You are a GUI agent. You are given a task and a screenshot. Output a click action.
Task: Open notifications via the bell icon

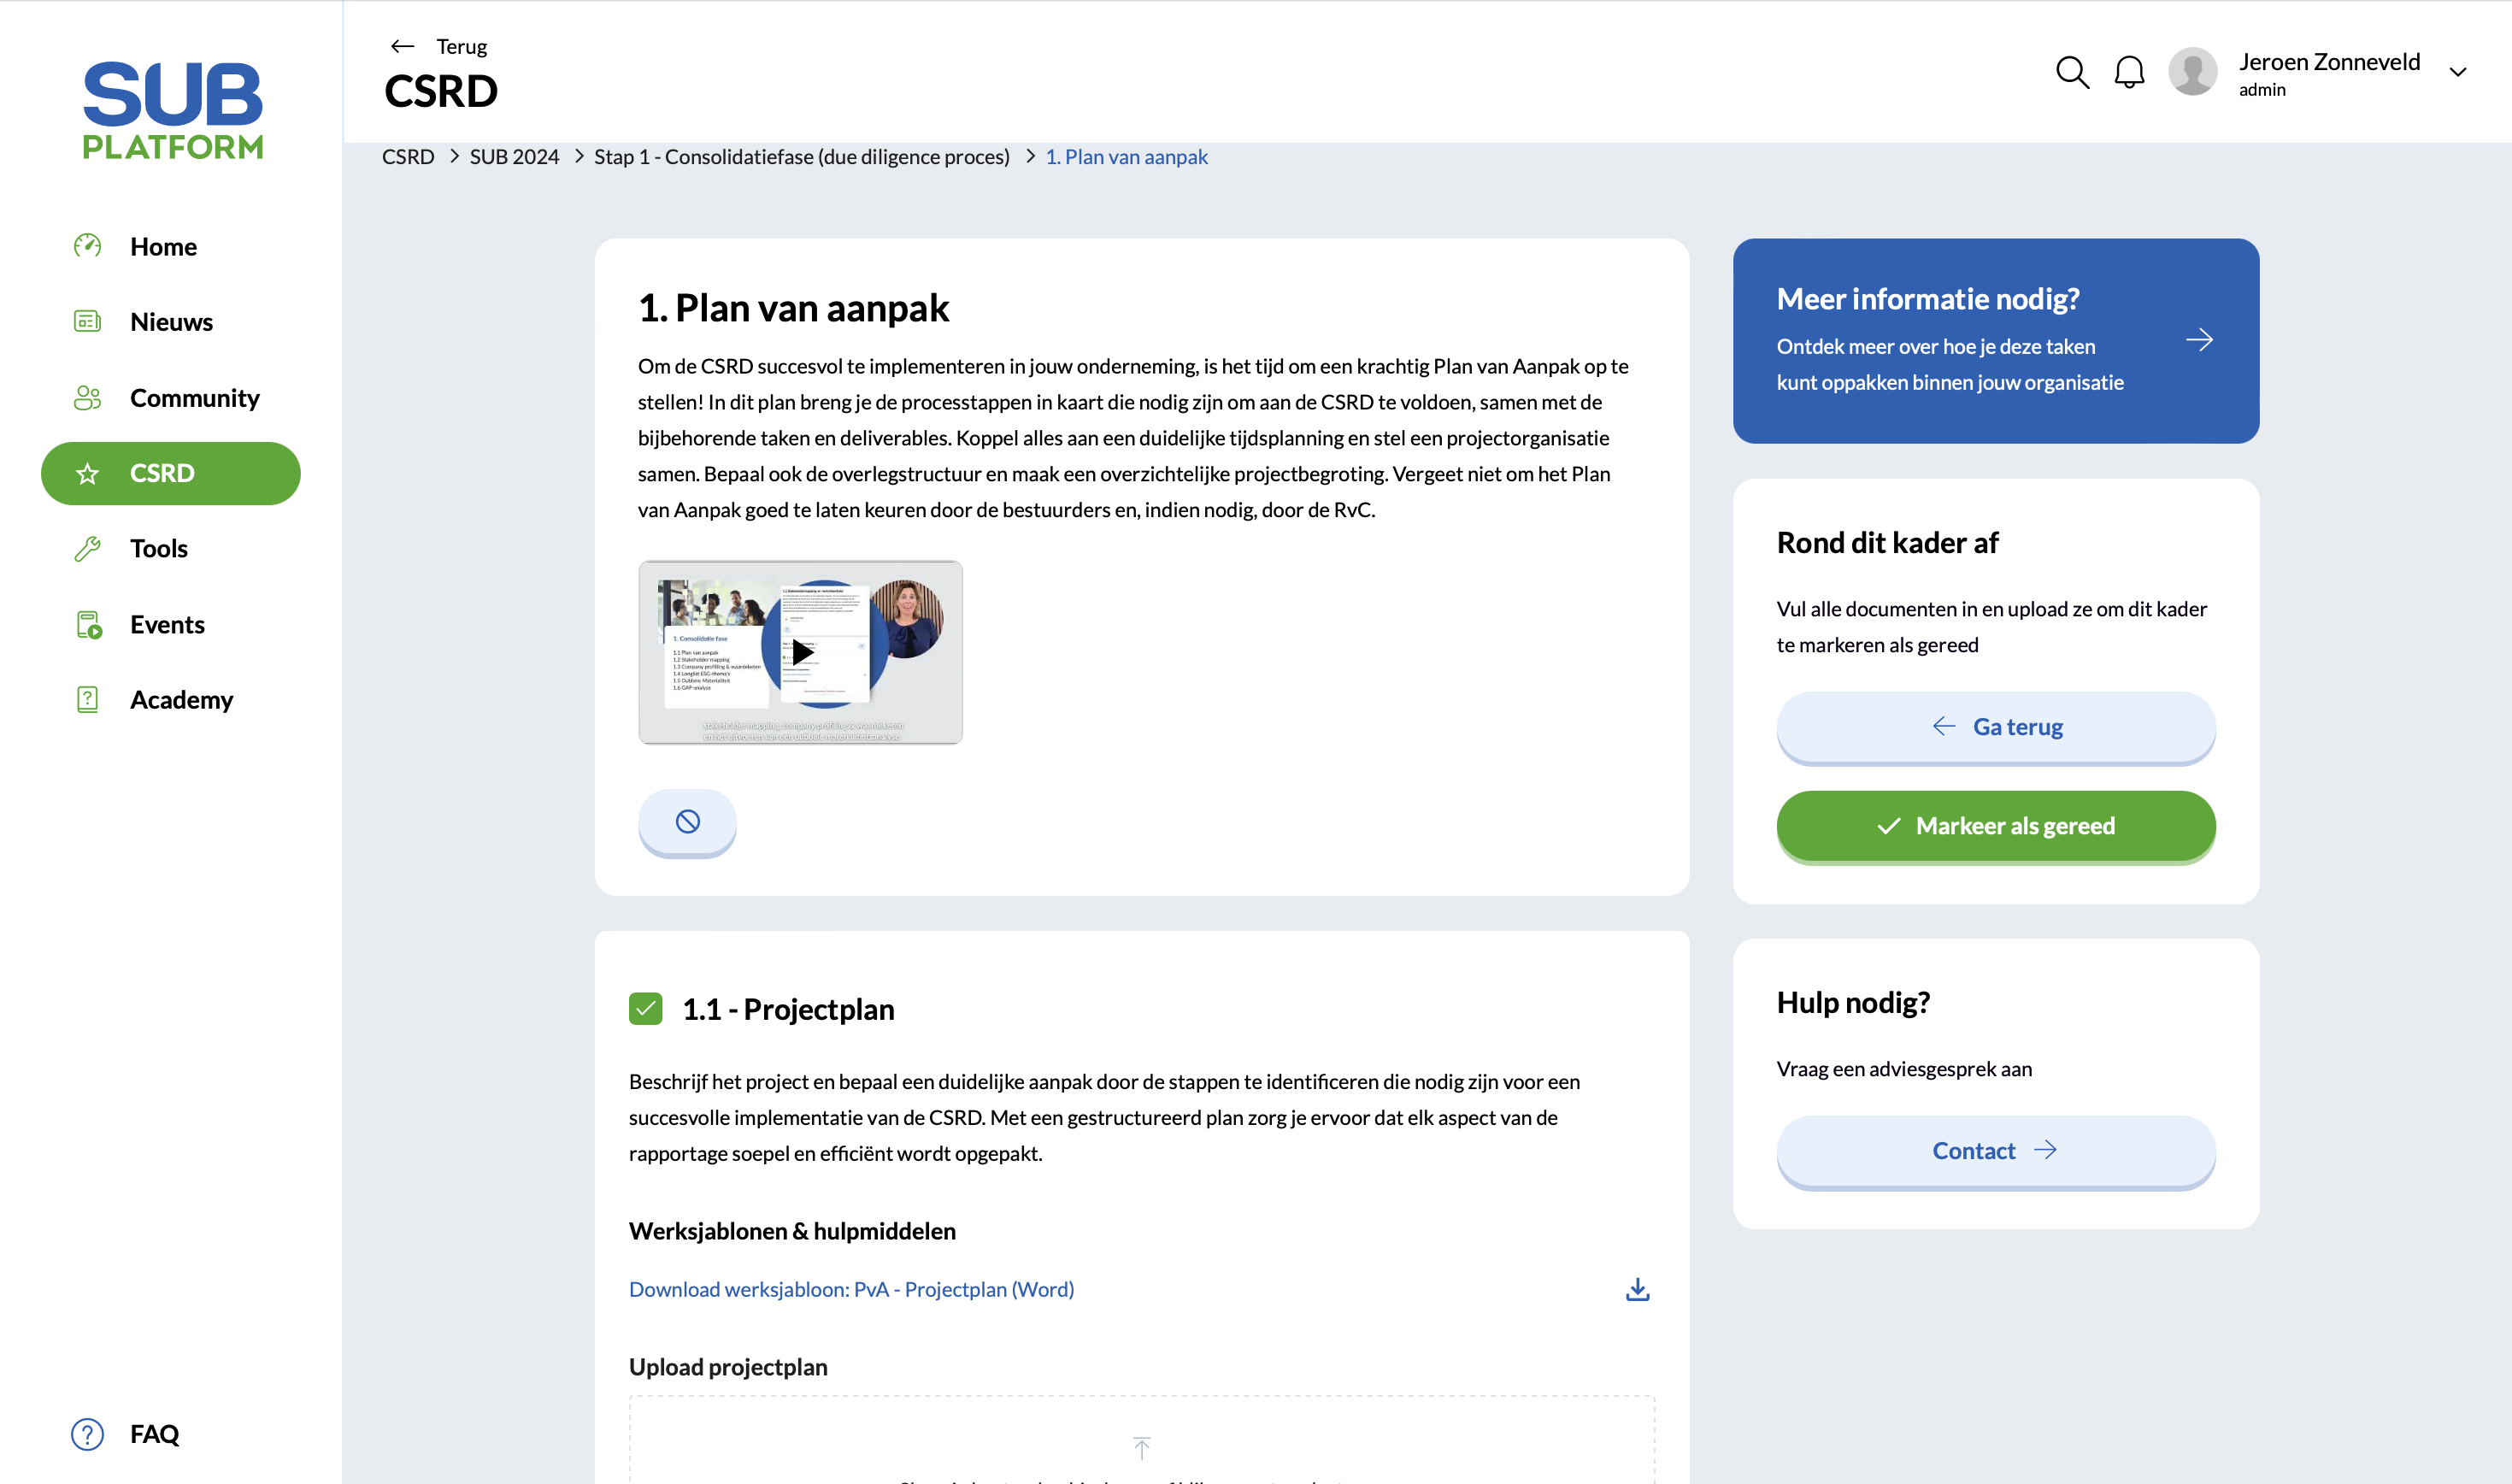tap(2128, 72)
